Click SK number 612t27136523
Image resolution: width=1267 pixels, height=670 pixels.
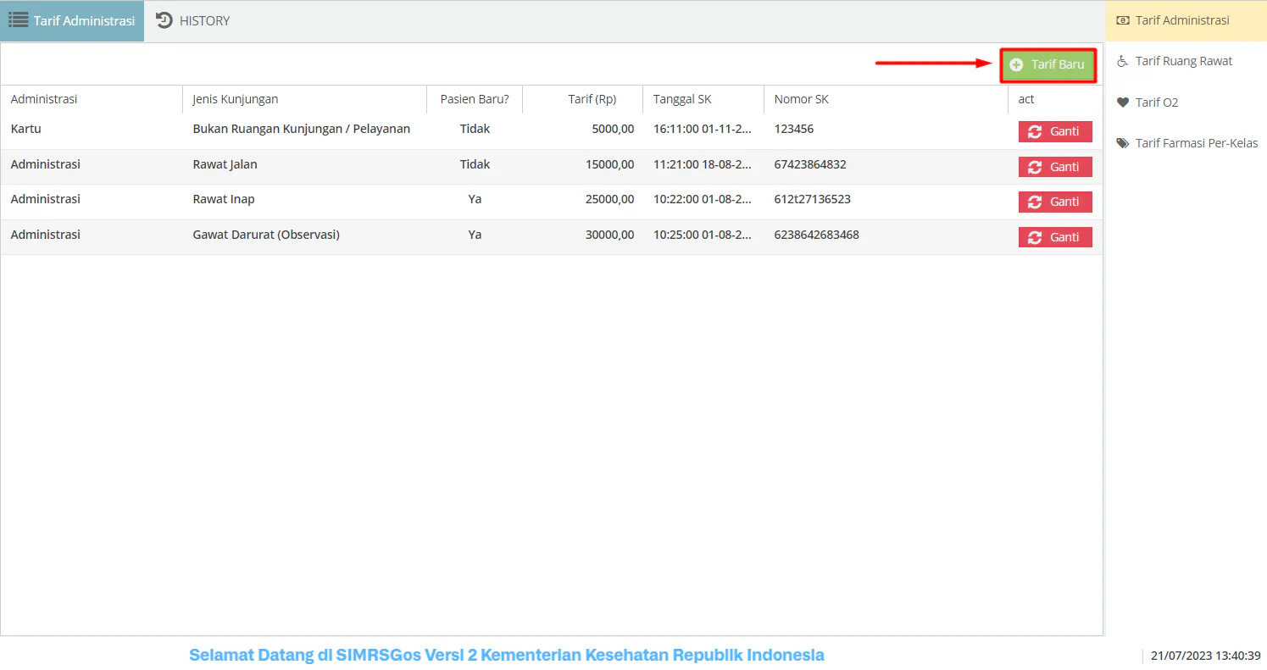[x=812, y=199]
